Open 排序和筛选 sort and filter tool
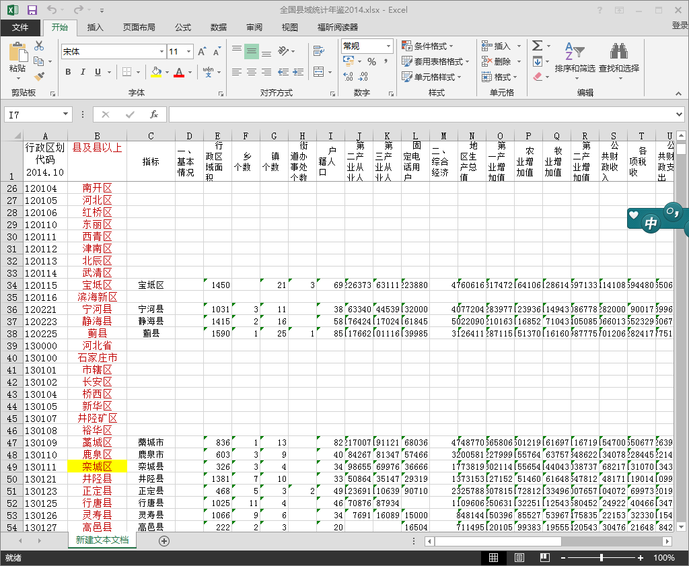Viewport: 689px width, 566px height. 574,58
